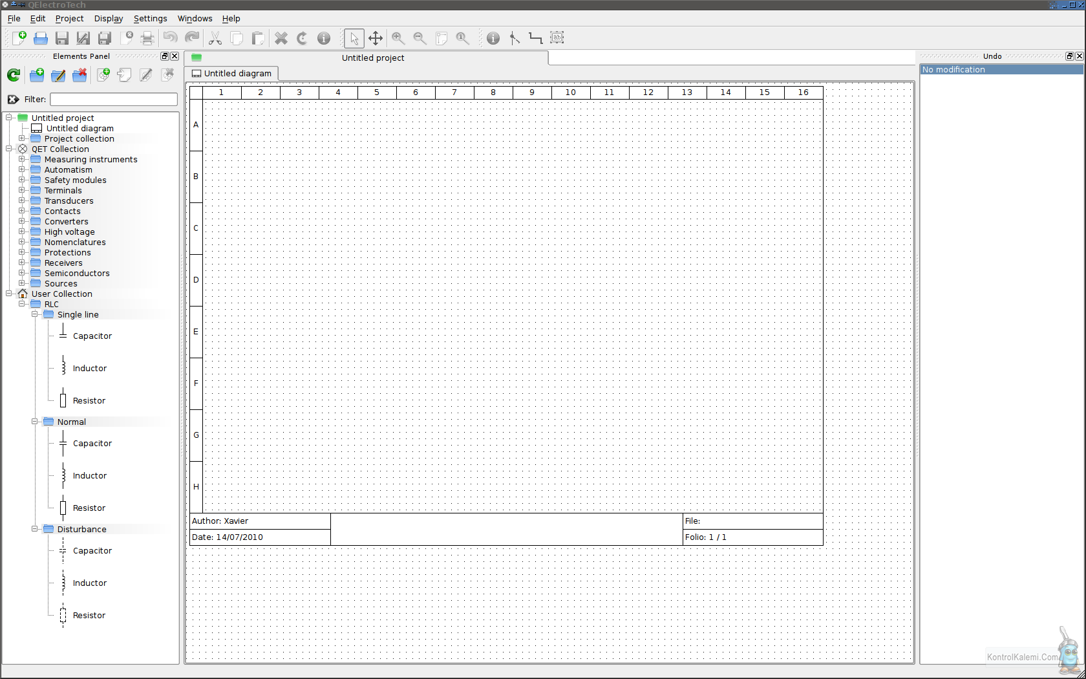The width and height of the screenshot is (1086, 679).
Task: Click the Delete category icon
Action: pos(80,76)
